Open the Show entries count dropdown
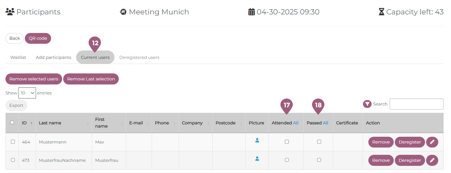 tap(27, 93)
